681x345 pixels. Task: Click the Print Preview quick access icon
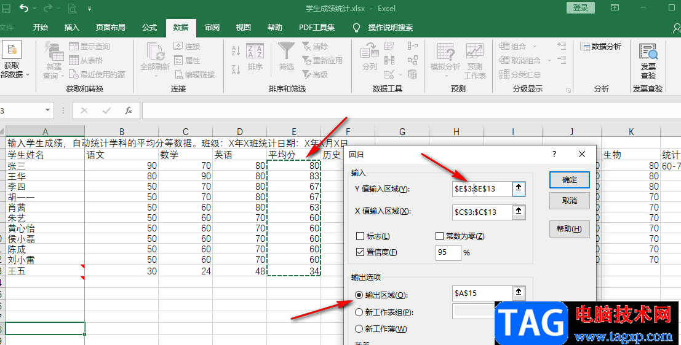(x=71, y=8)
